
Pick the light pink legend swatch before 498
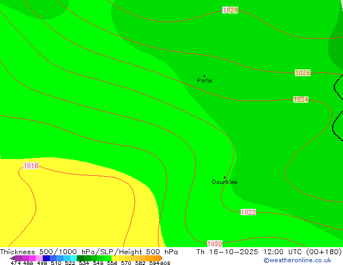click(39, 258)
